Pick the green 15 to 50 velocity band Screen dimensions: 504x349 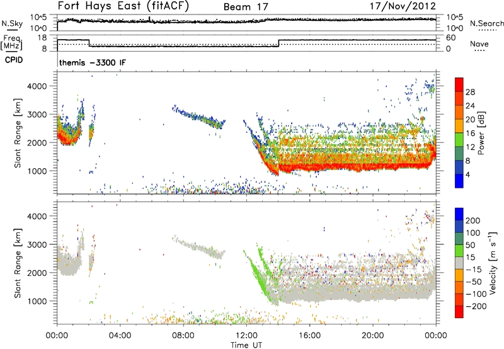point(459,251)
